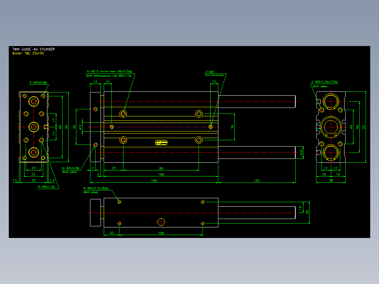
Task: Click the 34 vertical dimension text
Action: coord(232,127)
